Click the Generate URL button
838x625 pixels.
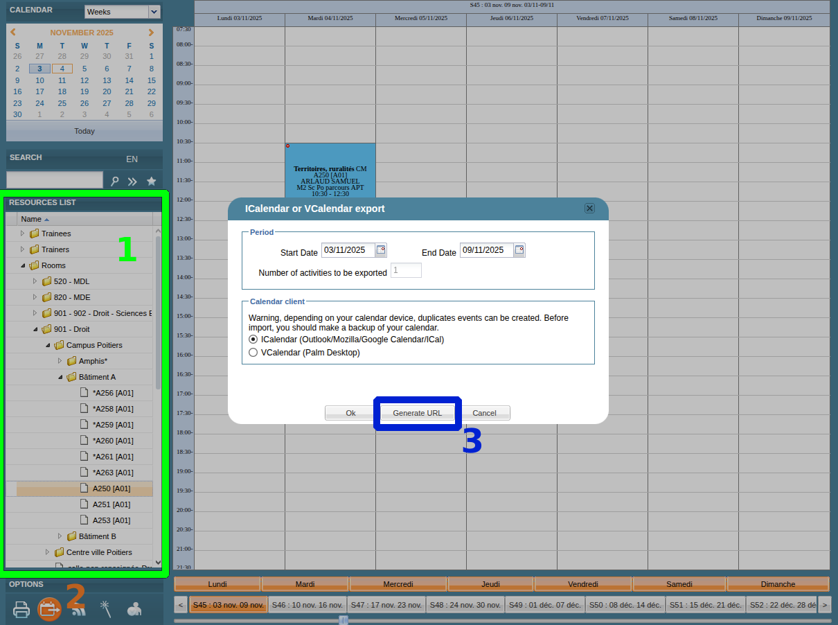(x=417, y=413)
